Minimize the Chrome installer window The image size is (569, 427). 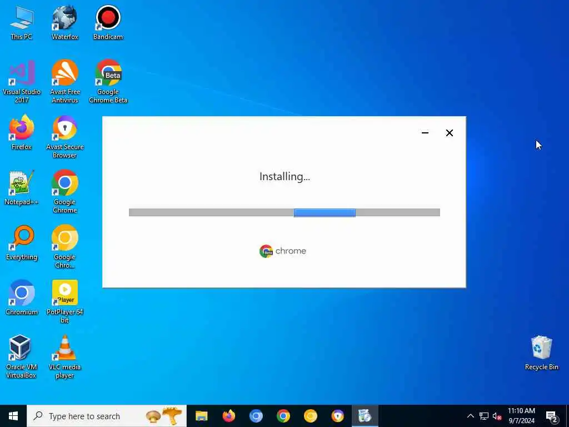coord(425,133)
